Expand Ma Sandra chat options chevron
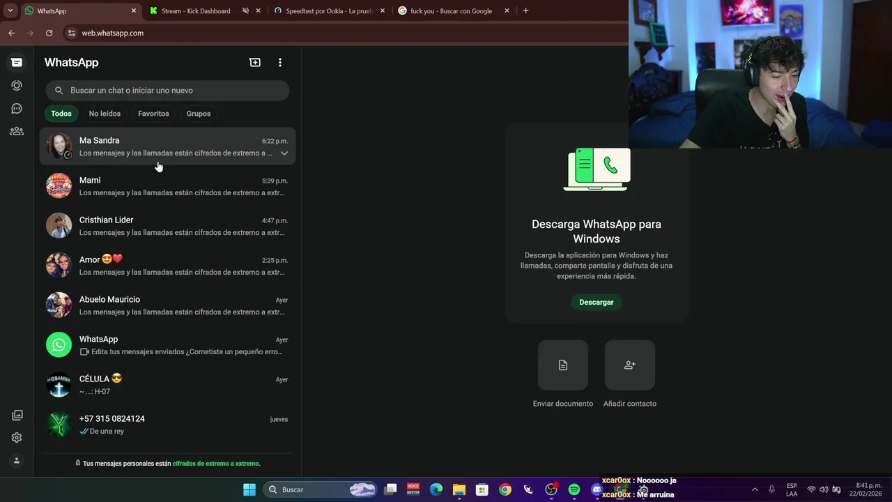Screen dimensions: 892x502 (x=284, y=153)
